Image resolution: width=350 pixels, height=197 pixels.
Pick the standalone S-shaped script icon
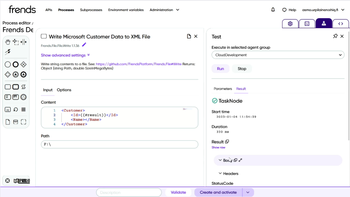pos(23,87)
